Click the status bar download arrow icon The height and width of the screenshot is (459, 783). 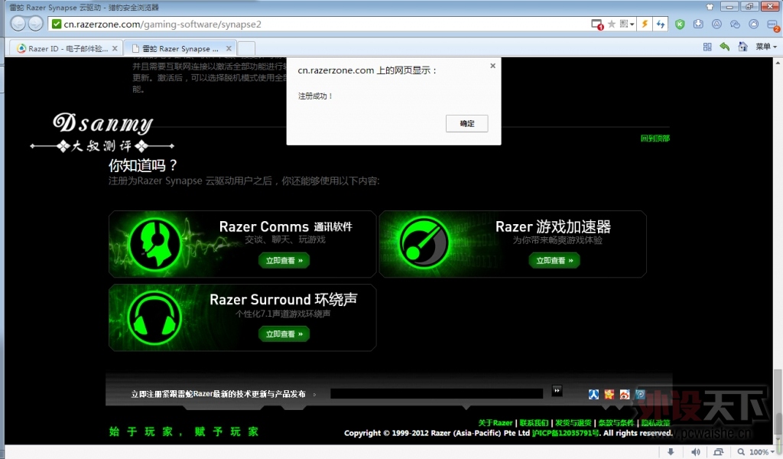(671, 451)
